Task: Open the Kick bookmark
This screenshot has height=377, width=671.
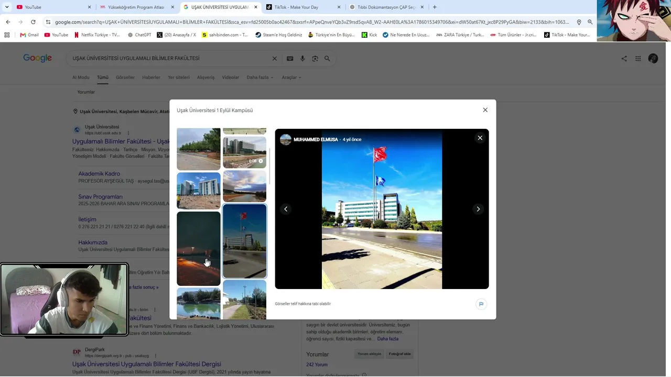Action: click(369, 35)
